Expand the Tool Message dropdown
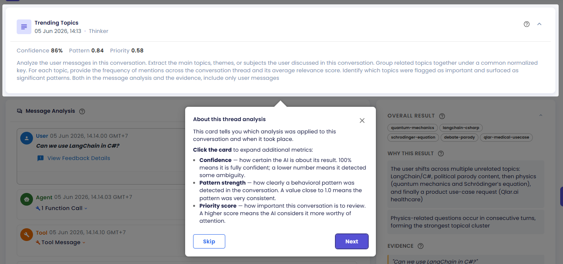 click(x=61, y=242)
